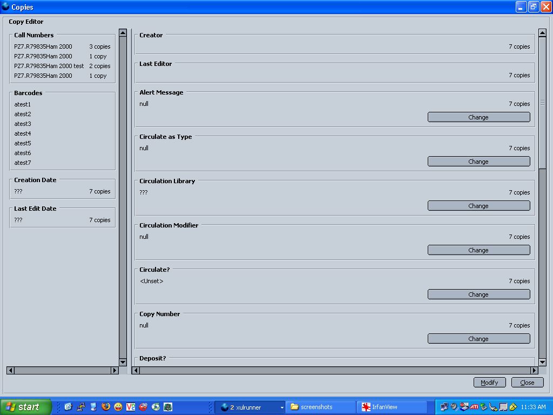
Task: Expand the xulrunner taskbar group dropdown arrow
Action: (x=282, y=407)
